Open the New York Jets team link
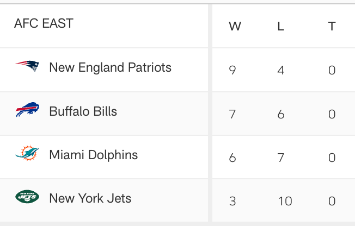This screenshot has width=355, height=226. [x=90, y=198]
